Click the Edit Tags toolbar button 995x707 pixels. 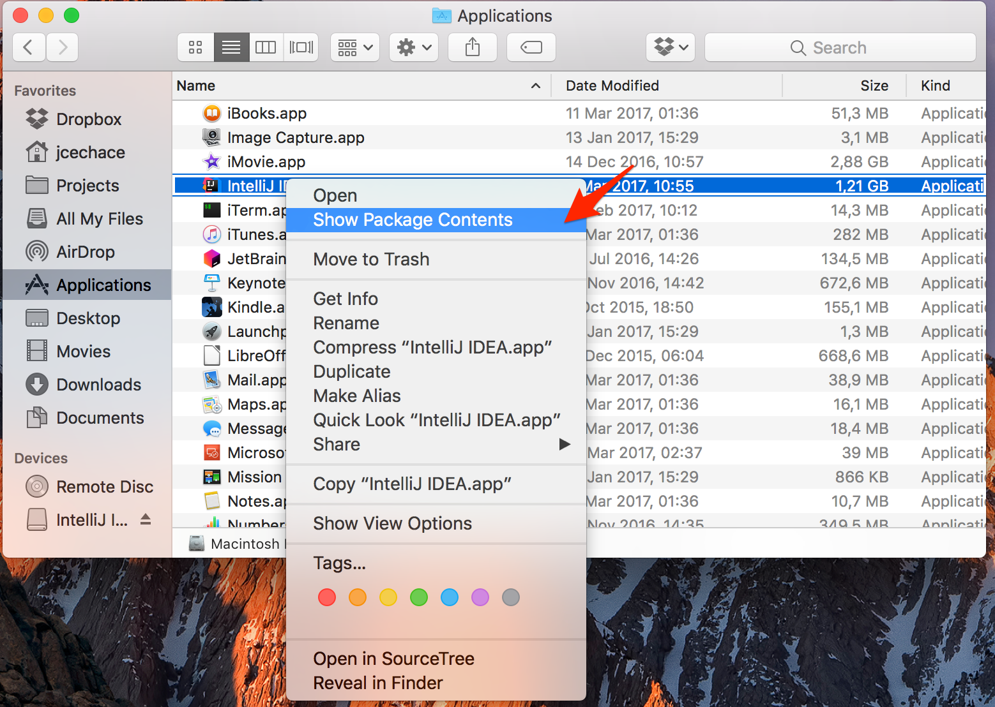click(x=531, y=47)
